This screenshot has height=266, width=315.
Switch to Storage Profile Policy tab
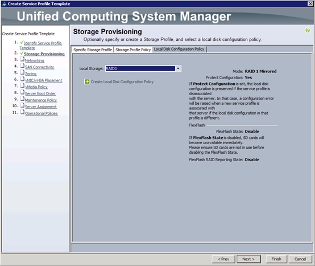(133, 50)
